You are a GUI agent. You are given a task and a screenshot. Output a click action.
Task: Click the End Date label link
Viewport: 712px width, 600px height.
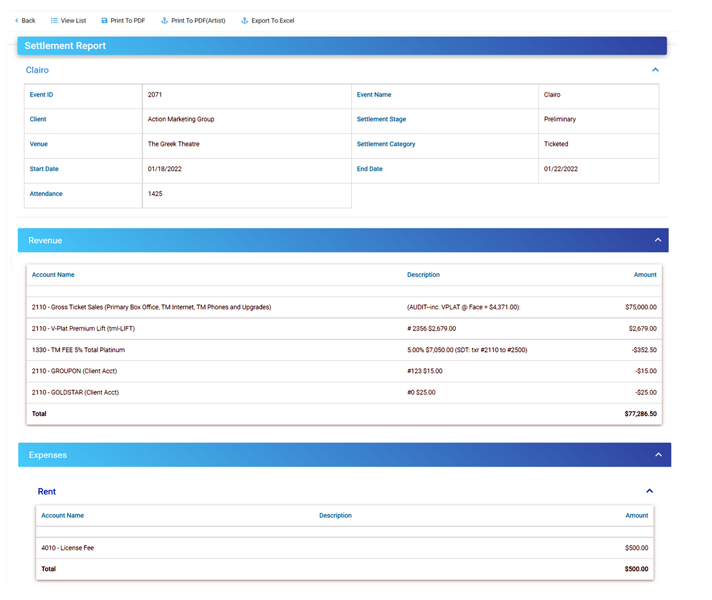point(370,169)
